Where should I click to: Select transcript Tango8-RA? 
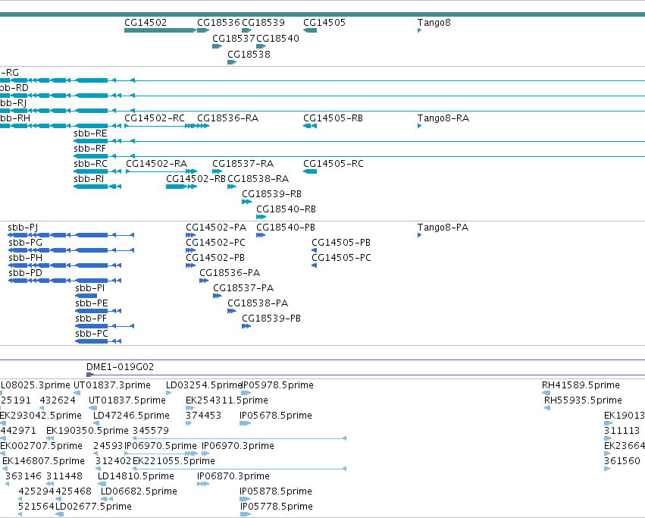[x=420, y=126]
